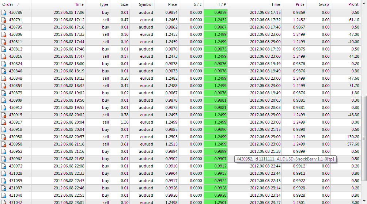Click the order icon for 430950
This screenshot has width=367, height=204.
tap(4, 144)
